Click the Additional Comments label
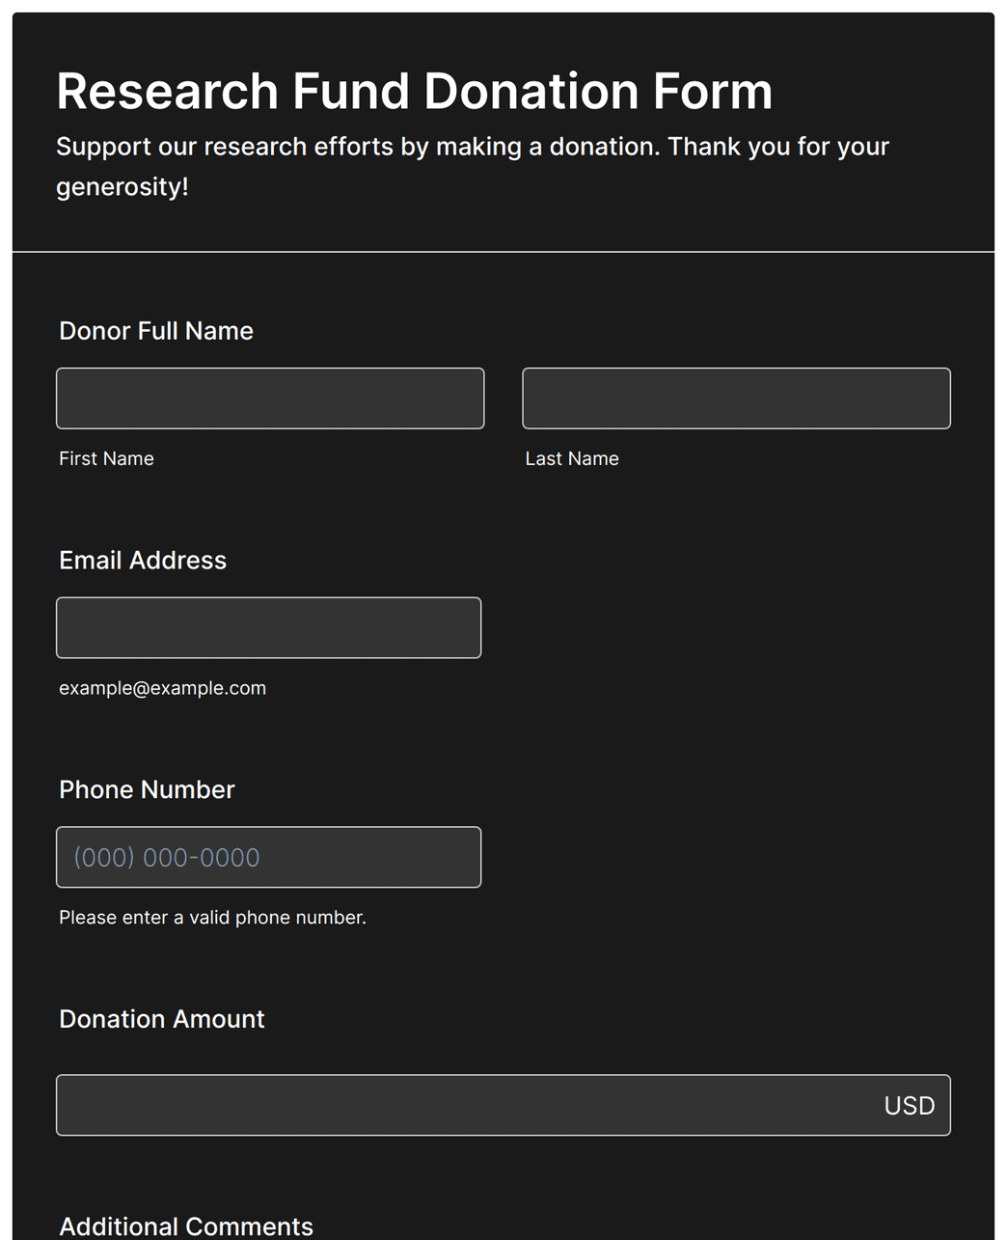The height and width of the screenshot is (1240, 1007). click(x=186, y=1226)
